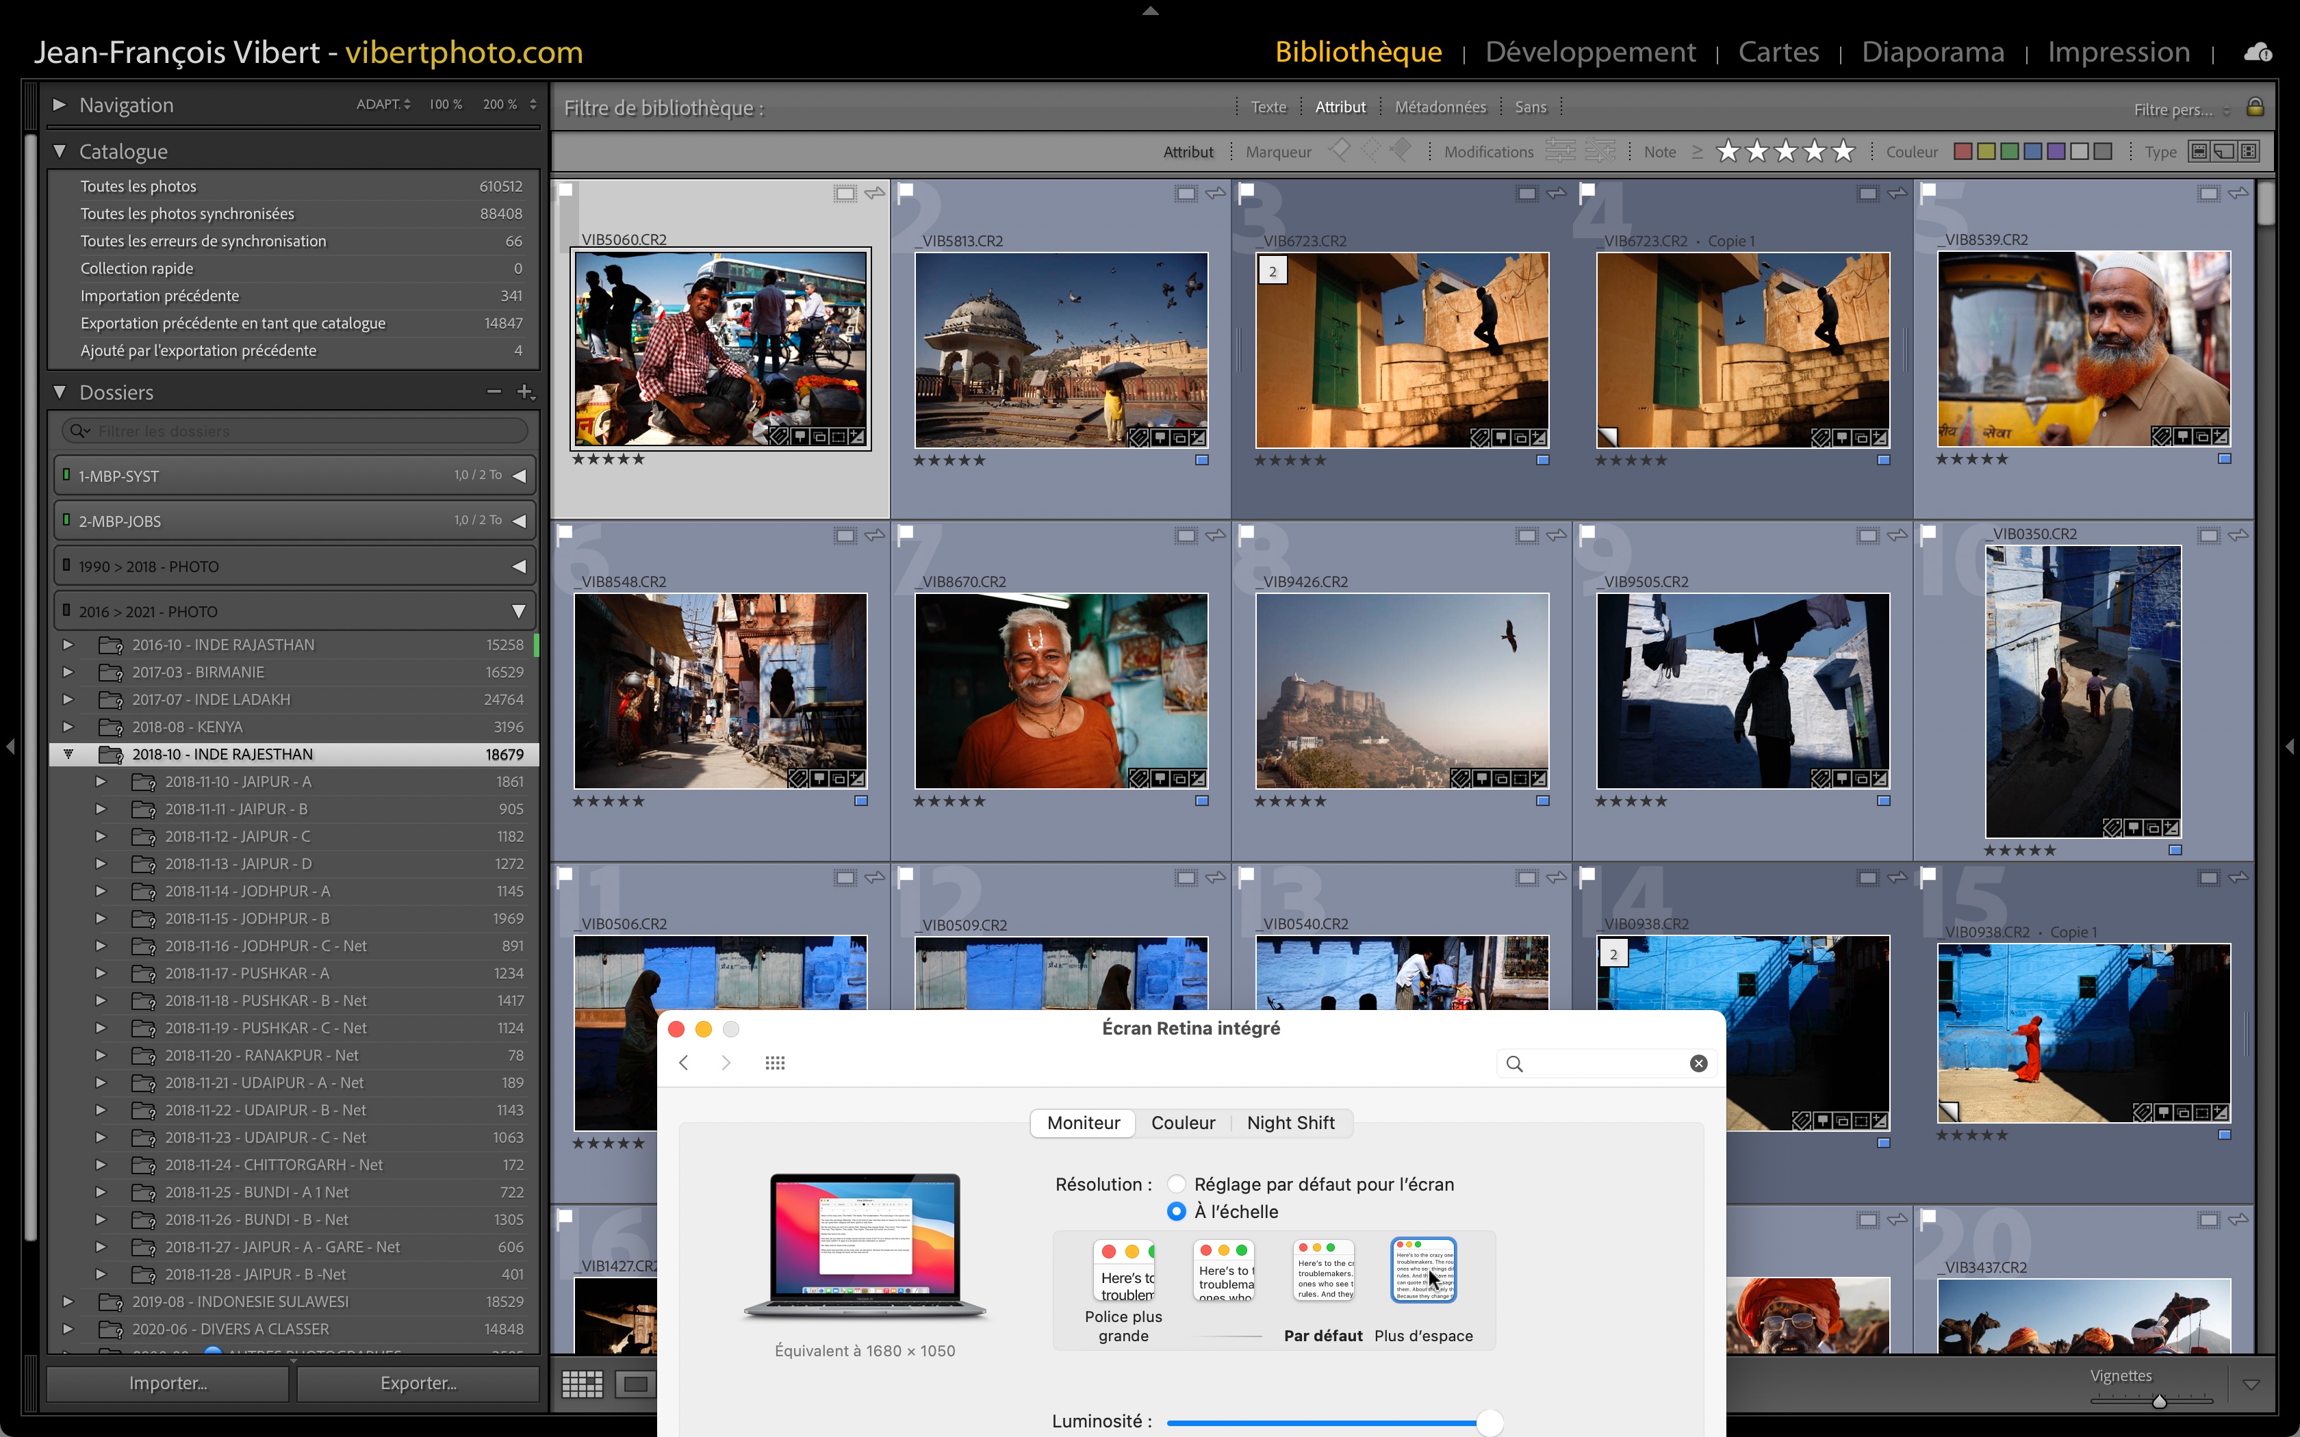The image size is (2300, 1437).
Task: Filter by virtual copies type icon
Action: pos(2224,151)
